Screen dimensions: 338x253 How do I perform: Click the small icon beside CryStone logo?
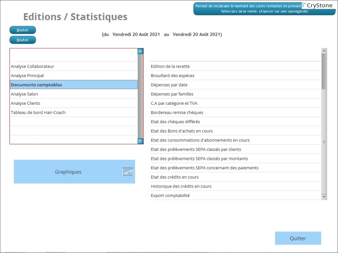tap(304, 5)
